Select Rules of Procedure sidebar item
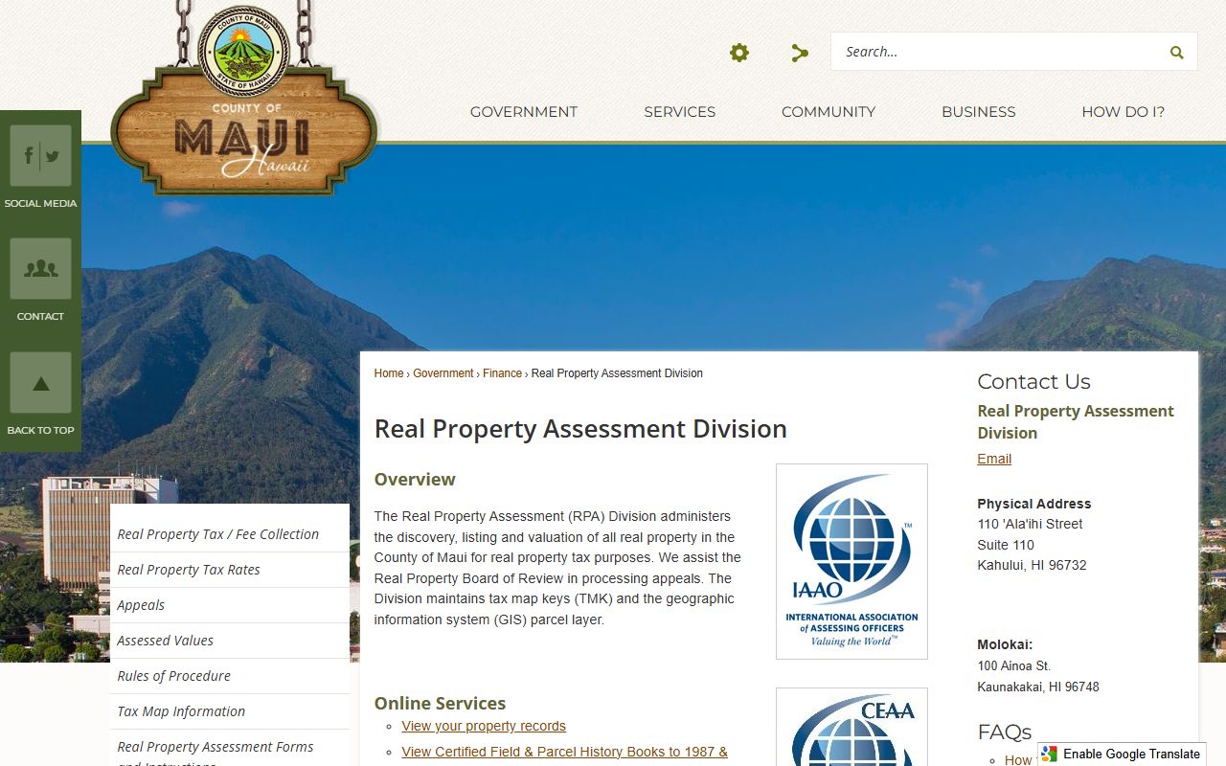The image size is (1226, 766). [x=230, y=676]
